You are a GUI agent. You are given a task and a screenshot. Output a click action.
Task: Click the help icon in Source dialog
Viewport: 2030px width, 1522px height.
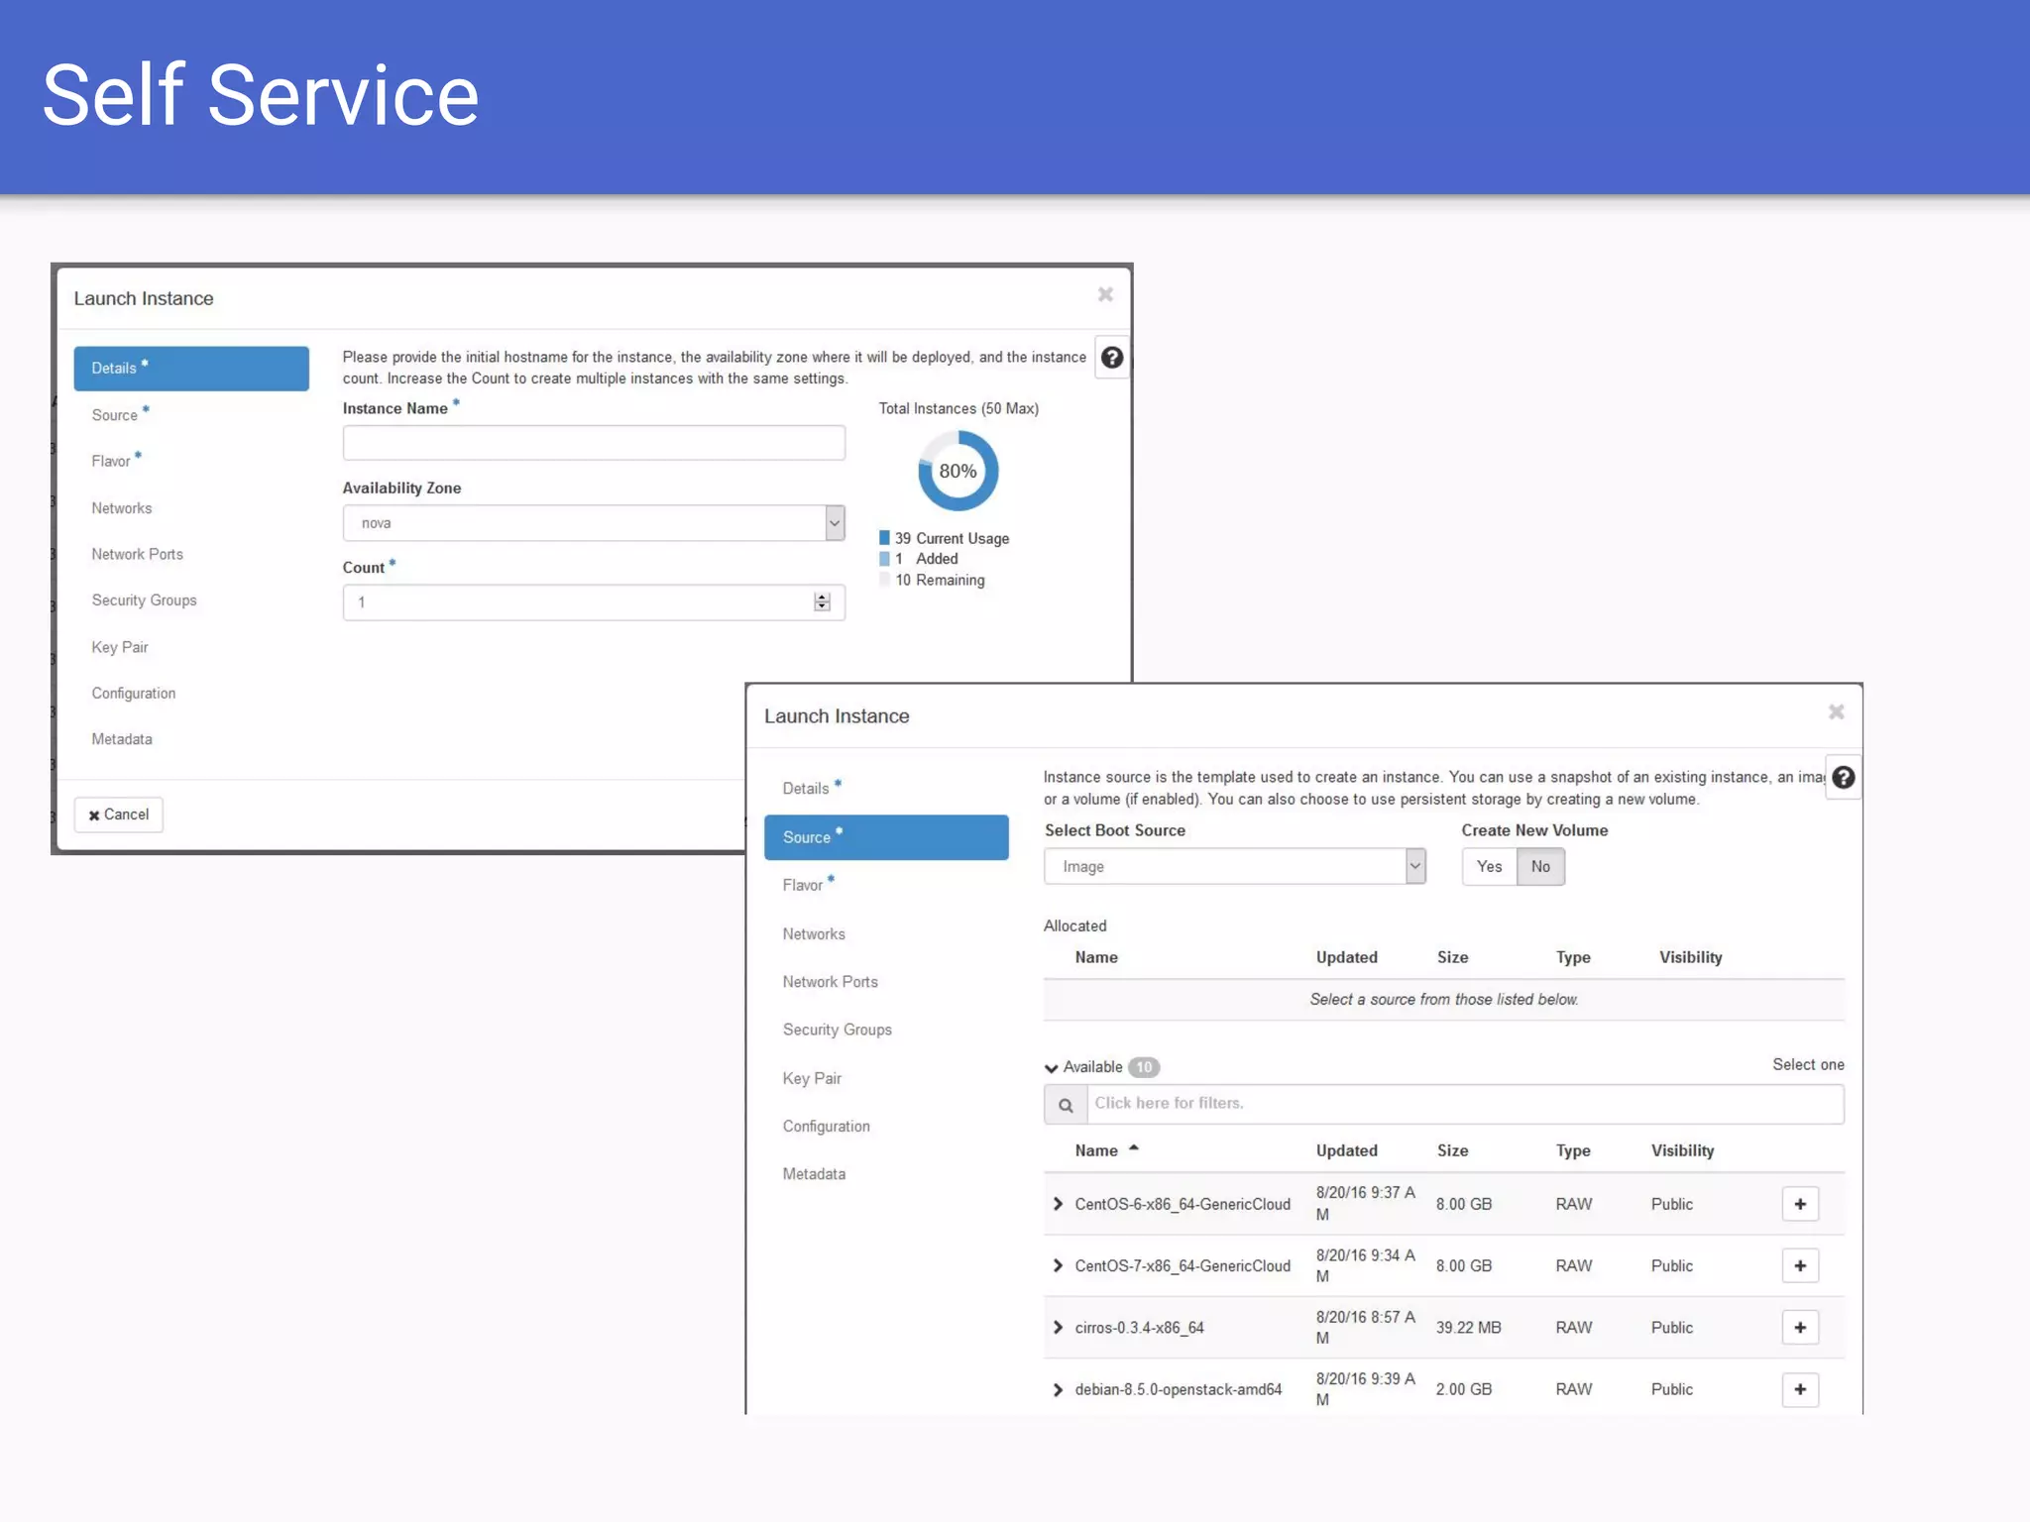[1843, 778]
